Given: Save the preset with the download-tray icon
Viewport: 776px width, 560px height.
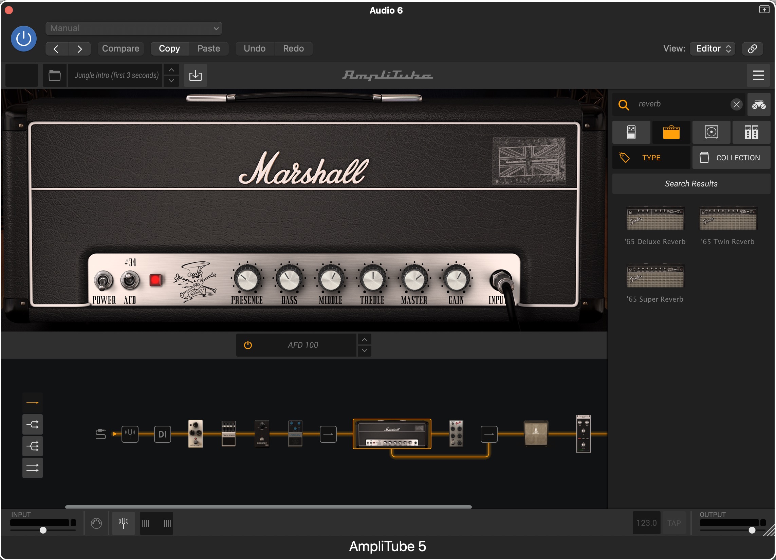Looking at the screenshot, I should pos(196,75).
